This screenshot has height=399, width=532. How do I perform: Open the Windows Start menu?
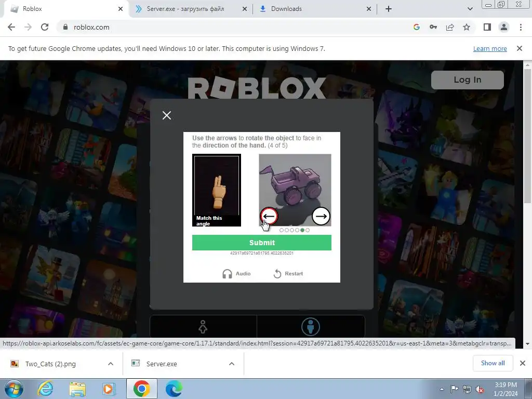(14, 389)
